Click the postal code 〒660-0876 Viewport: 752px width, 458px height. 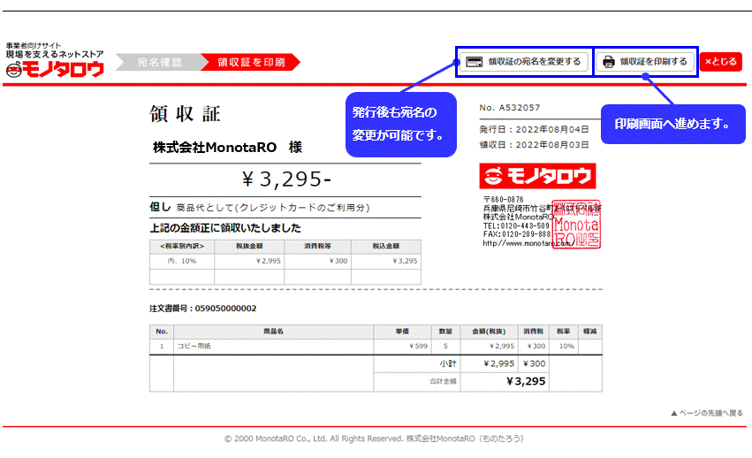(x=504, y=199)
